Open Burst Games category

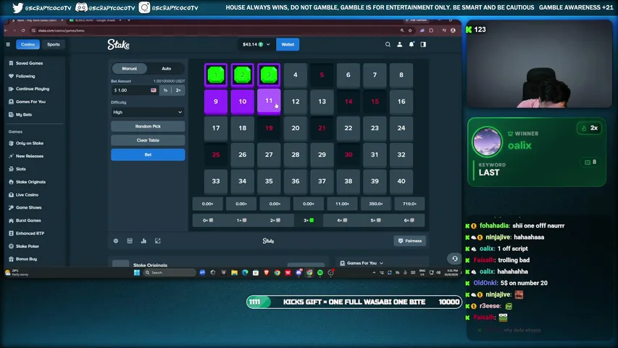[x=28, y=220]
